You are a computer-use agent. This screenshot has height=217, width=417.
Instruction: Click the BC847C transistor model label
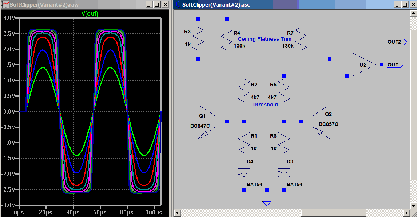(x=200, y=126)
